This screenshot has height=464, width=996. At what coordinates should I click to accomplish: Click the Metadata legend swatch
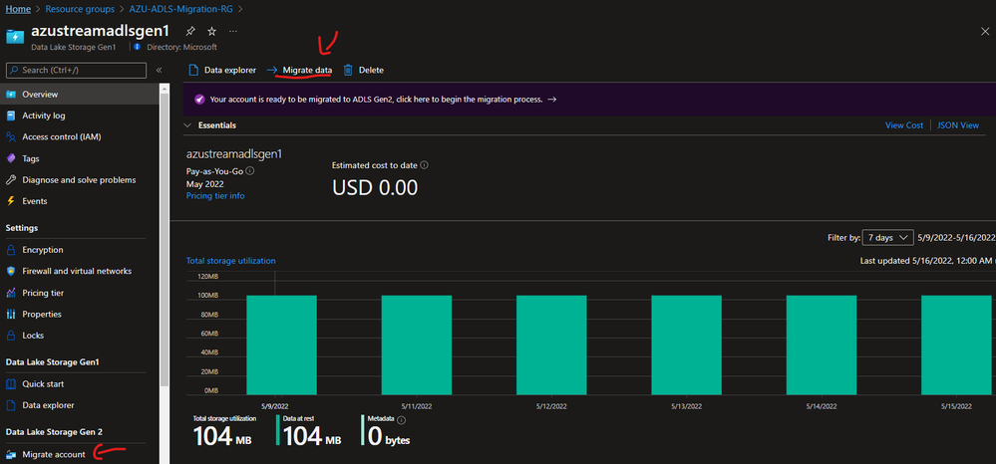(363, 430)
